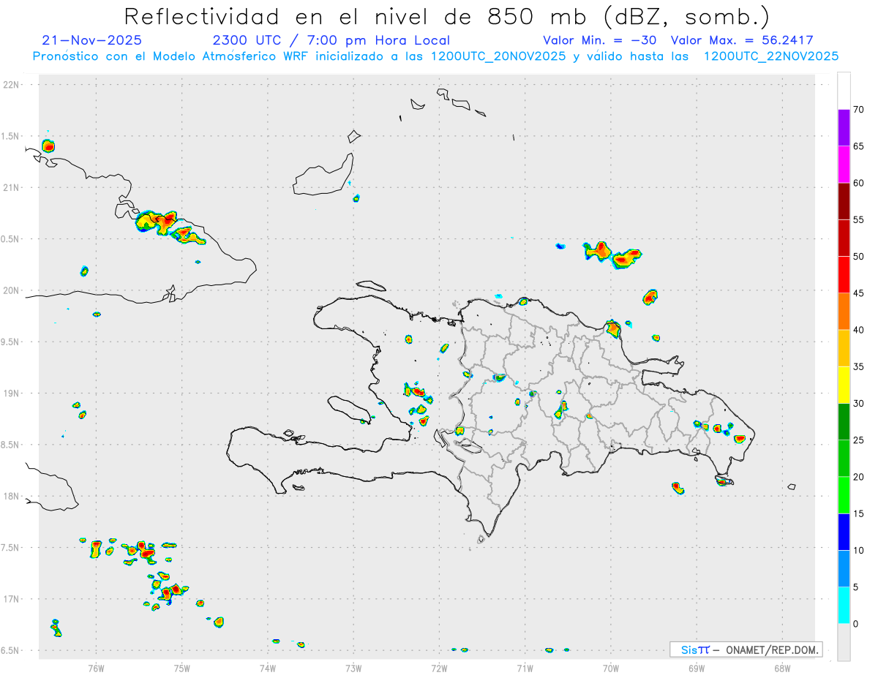
Task: Click the 'SisTT - ONAMET/REP.DOM.' credit label
Action: tap(746, 649)
